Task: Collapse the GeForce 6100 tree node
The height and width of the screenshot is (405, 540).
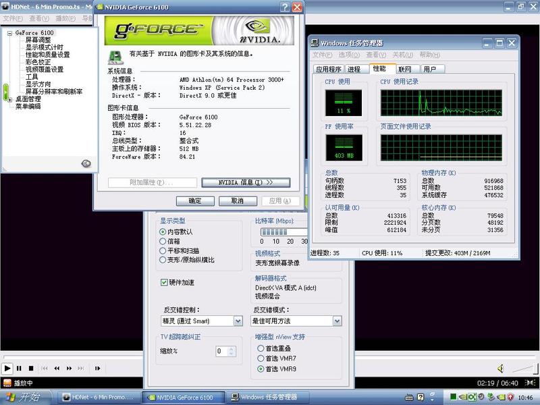Action: tap(9, 33)
